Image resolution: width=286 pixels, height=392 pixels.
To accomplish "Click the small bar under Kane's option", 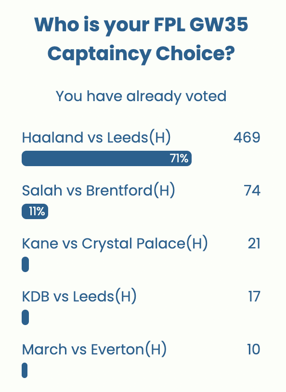I will tap(25, 264).
